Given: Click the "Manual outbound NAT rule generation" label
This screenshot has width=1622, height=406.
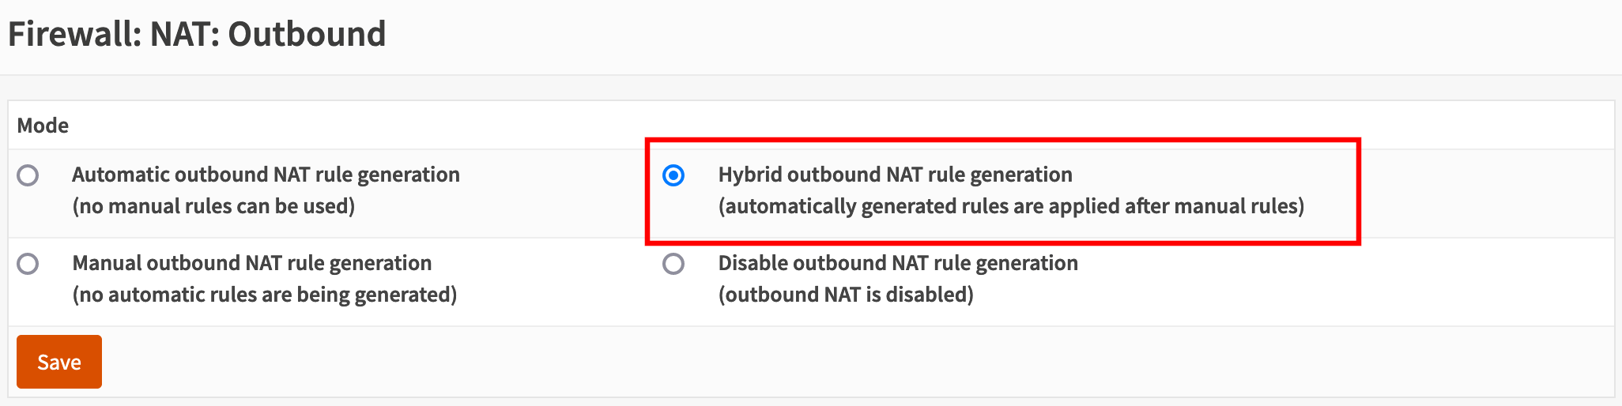Looking at the screenshot, I should coord(251,263).
